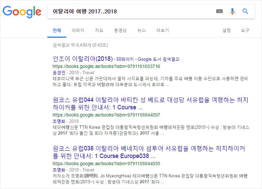The image size is (262, 189).
Task: Click author link 윤경민
Action: pos(59,73)
